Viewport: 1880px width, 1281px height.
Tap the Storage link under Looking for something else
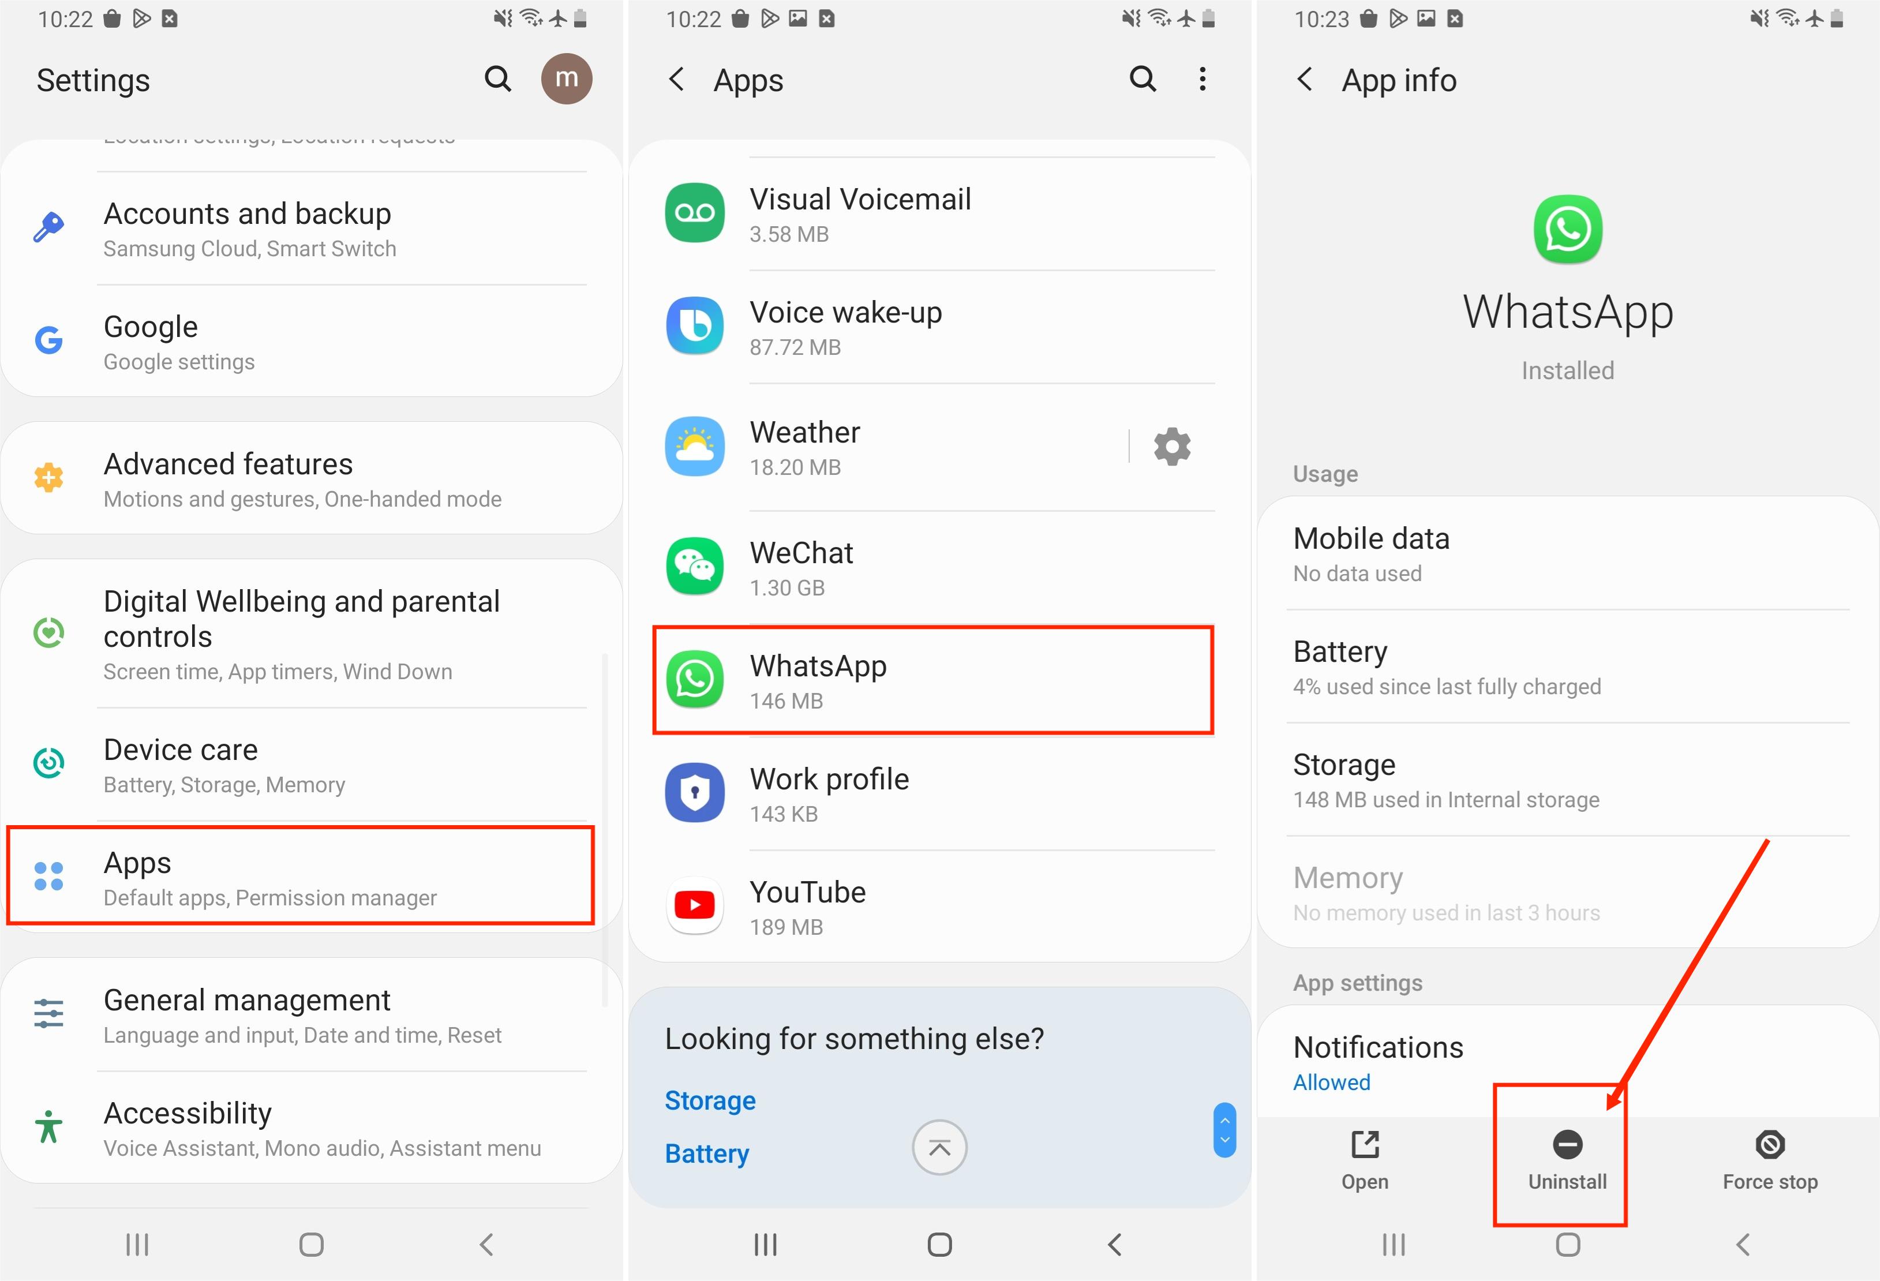(710, 1100)
